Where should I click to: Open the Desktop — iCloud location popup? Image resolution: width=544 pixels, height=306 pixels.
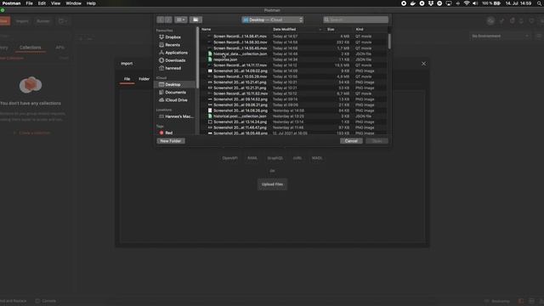[x=272, y=20]
